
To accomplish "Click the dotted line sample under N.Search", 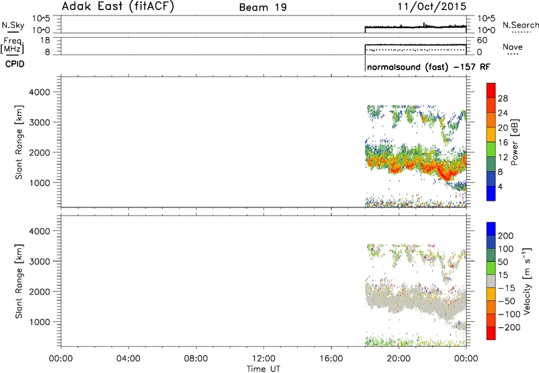I will point(521,32).
